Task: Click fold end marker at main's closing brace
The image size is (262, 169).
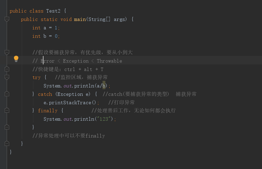Action: pos(7,144)
